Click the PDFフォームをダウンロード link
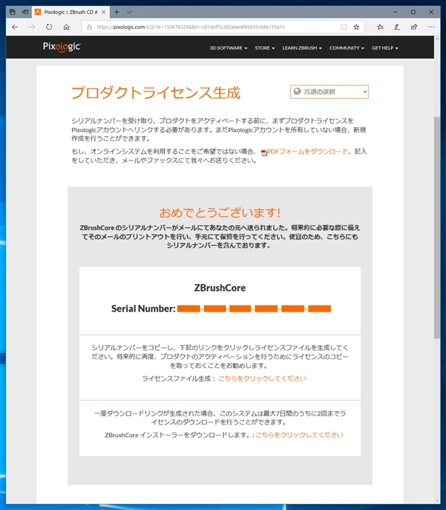Screen dimensions: 446x510 pos(308,151)
